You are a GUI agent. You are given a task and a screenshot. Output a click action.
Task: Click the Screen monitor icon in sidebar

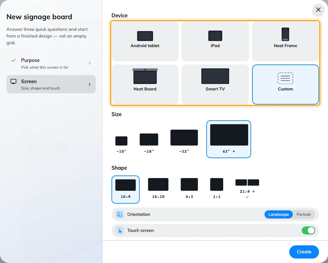(x=13, y=81)
